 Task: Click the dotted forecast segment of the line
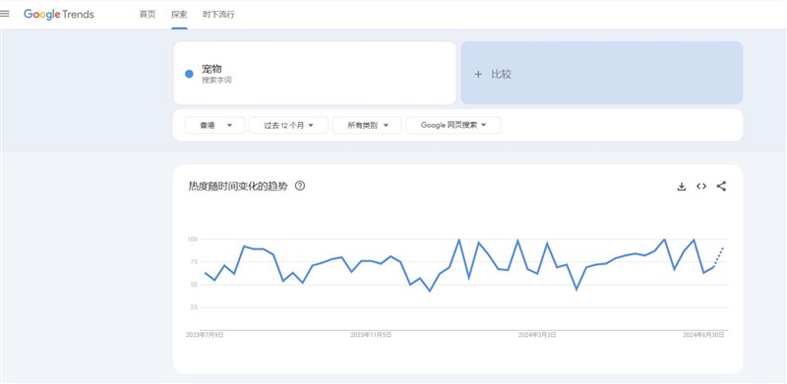click(x=719, y=256)
